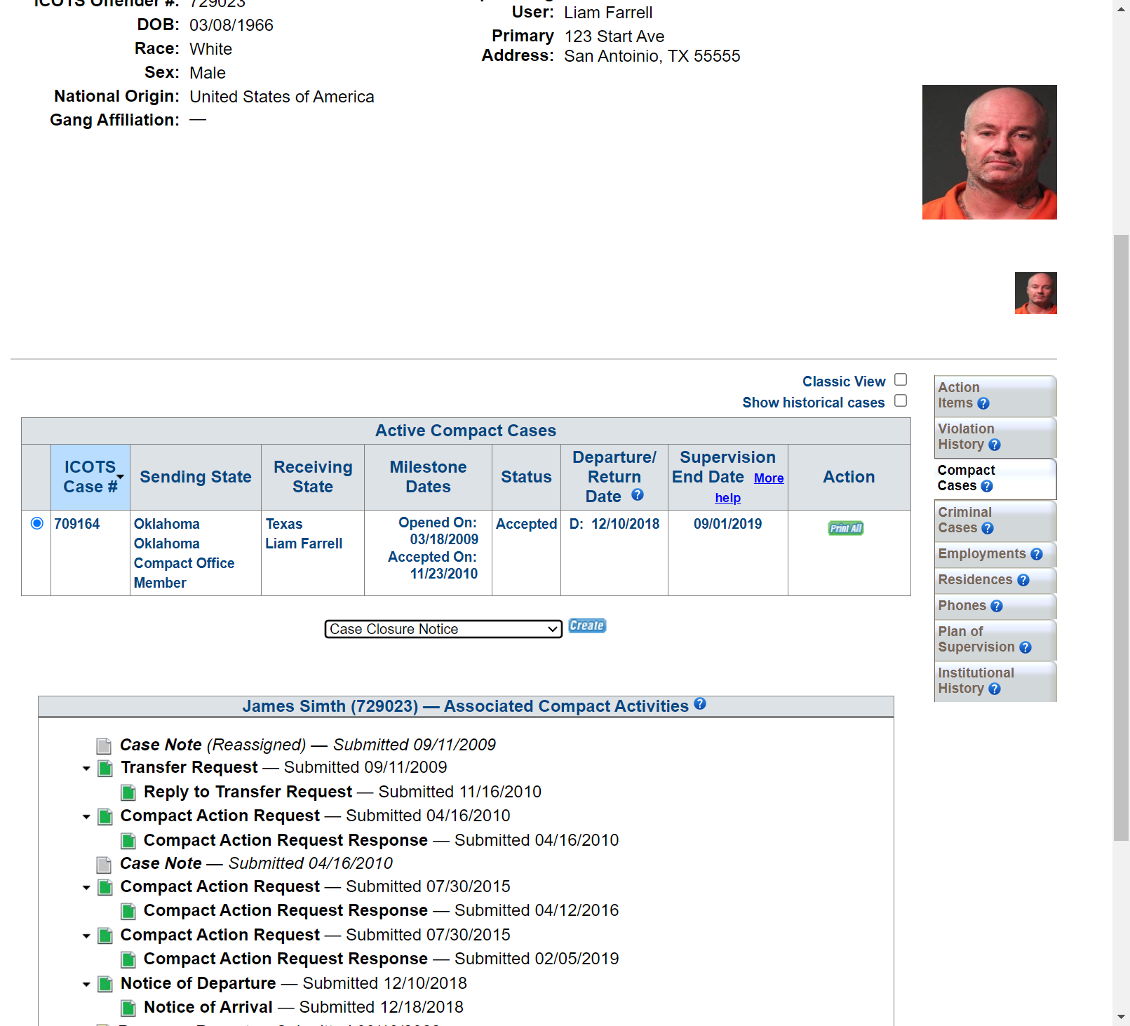Click the Phones help icon

pyautogui.click(x=997, y=606)
